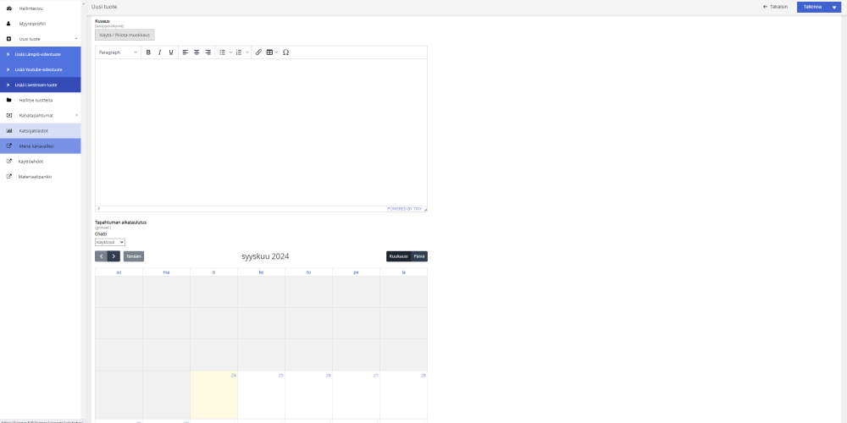Switch calendar to Päivä view
Viewport: 847px width, 423px height.
pyautogui.click(x=419, y=256)
